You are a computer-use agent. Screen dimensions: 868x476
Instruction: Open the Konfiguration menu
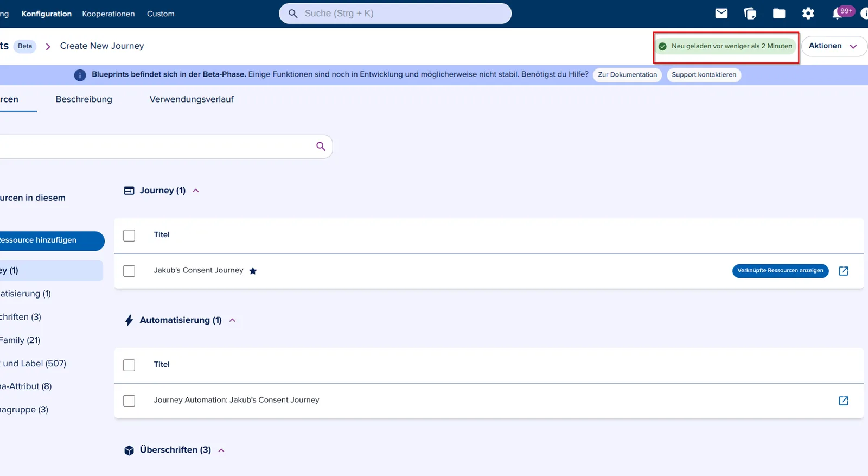point(47,14)
